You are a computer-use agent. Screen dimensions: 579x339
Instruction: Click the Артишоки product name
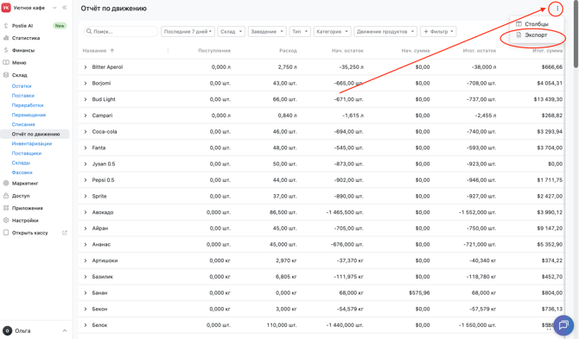pos(105,261)
